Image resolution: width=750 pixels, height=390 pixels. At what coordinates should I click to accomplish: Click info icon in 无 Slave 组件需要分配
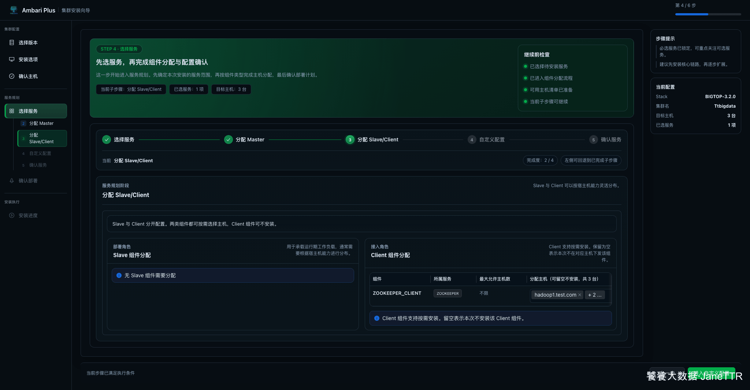pyautogui.click(x=119, y=275)
